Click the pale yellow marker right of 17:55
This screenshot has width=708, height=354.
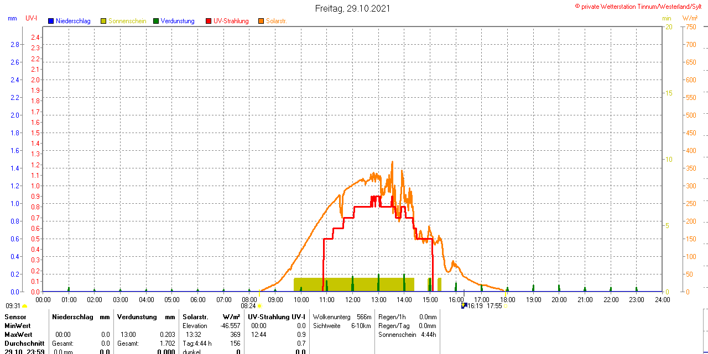click(506, 306)
